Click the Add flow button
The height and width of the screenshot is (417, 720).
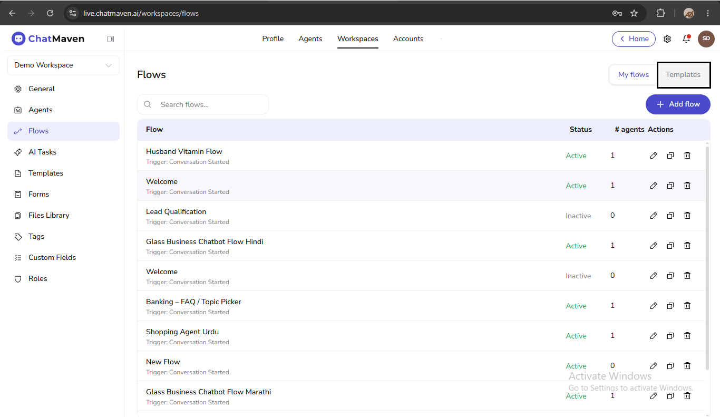678,104
